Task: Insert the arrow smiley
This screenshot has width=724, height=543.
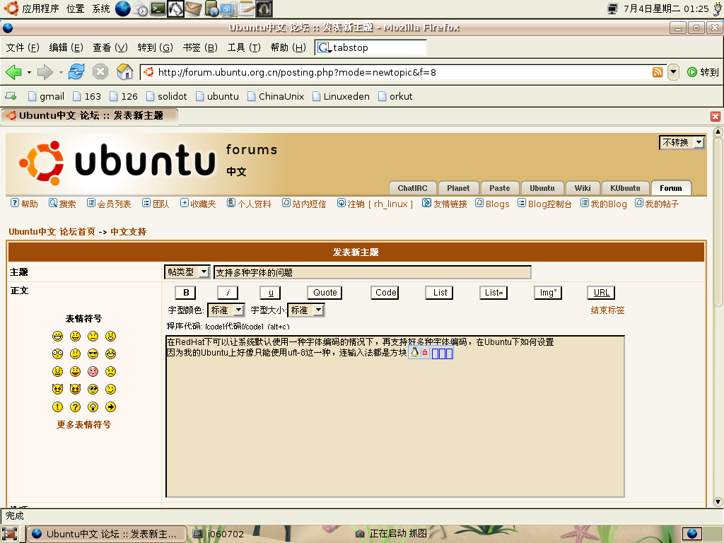Action: point(110,407)
